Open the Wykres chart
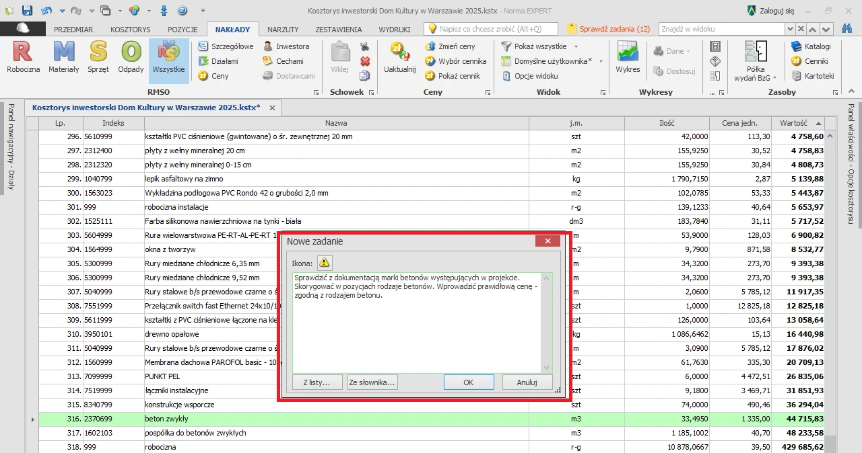862x453 pixels. click(x=628, y=57)
